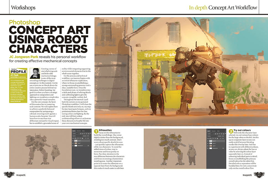The width and height of the screenshot is (268, 183).
Task: Open panel menu icon in Try out colours panel
Action: [x=225, y=131]
